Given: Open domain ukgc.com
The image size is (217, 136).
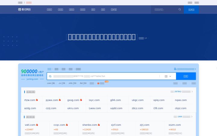Looking at the screenshot, I should click(137, 100).
